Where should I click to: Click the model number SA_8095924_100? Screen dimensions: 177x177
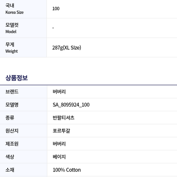(71, 105)
